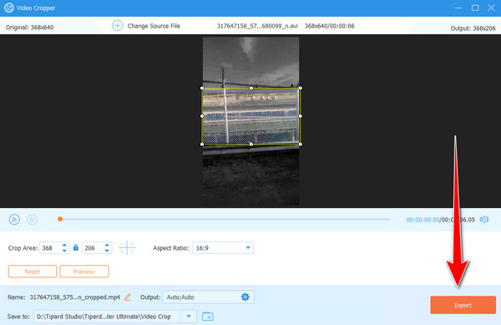Minimize the Video Cropper window
The height and width of the screenshot is (325, 501).
(x=458, y=8)
